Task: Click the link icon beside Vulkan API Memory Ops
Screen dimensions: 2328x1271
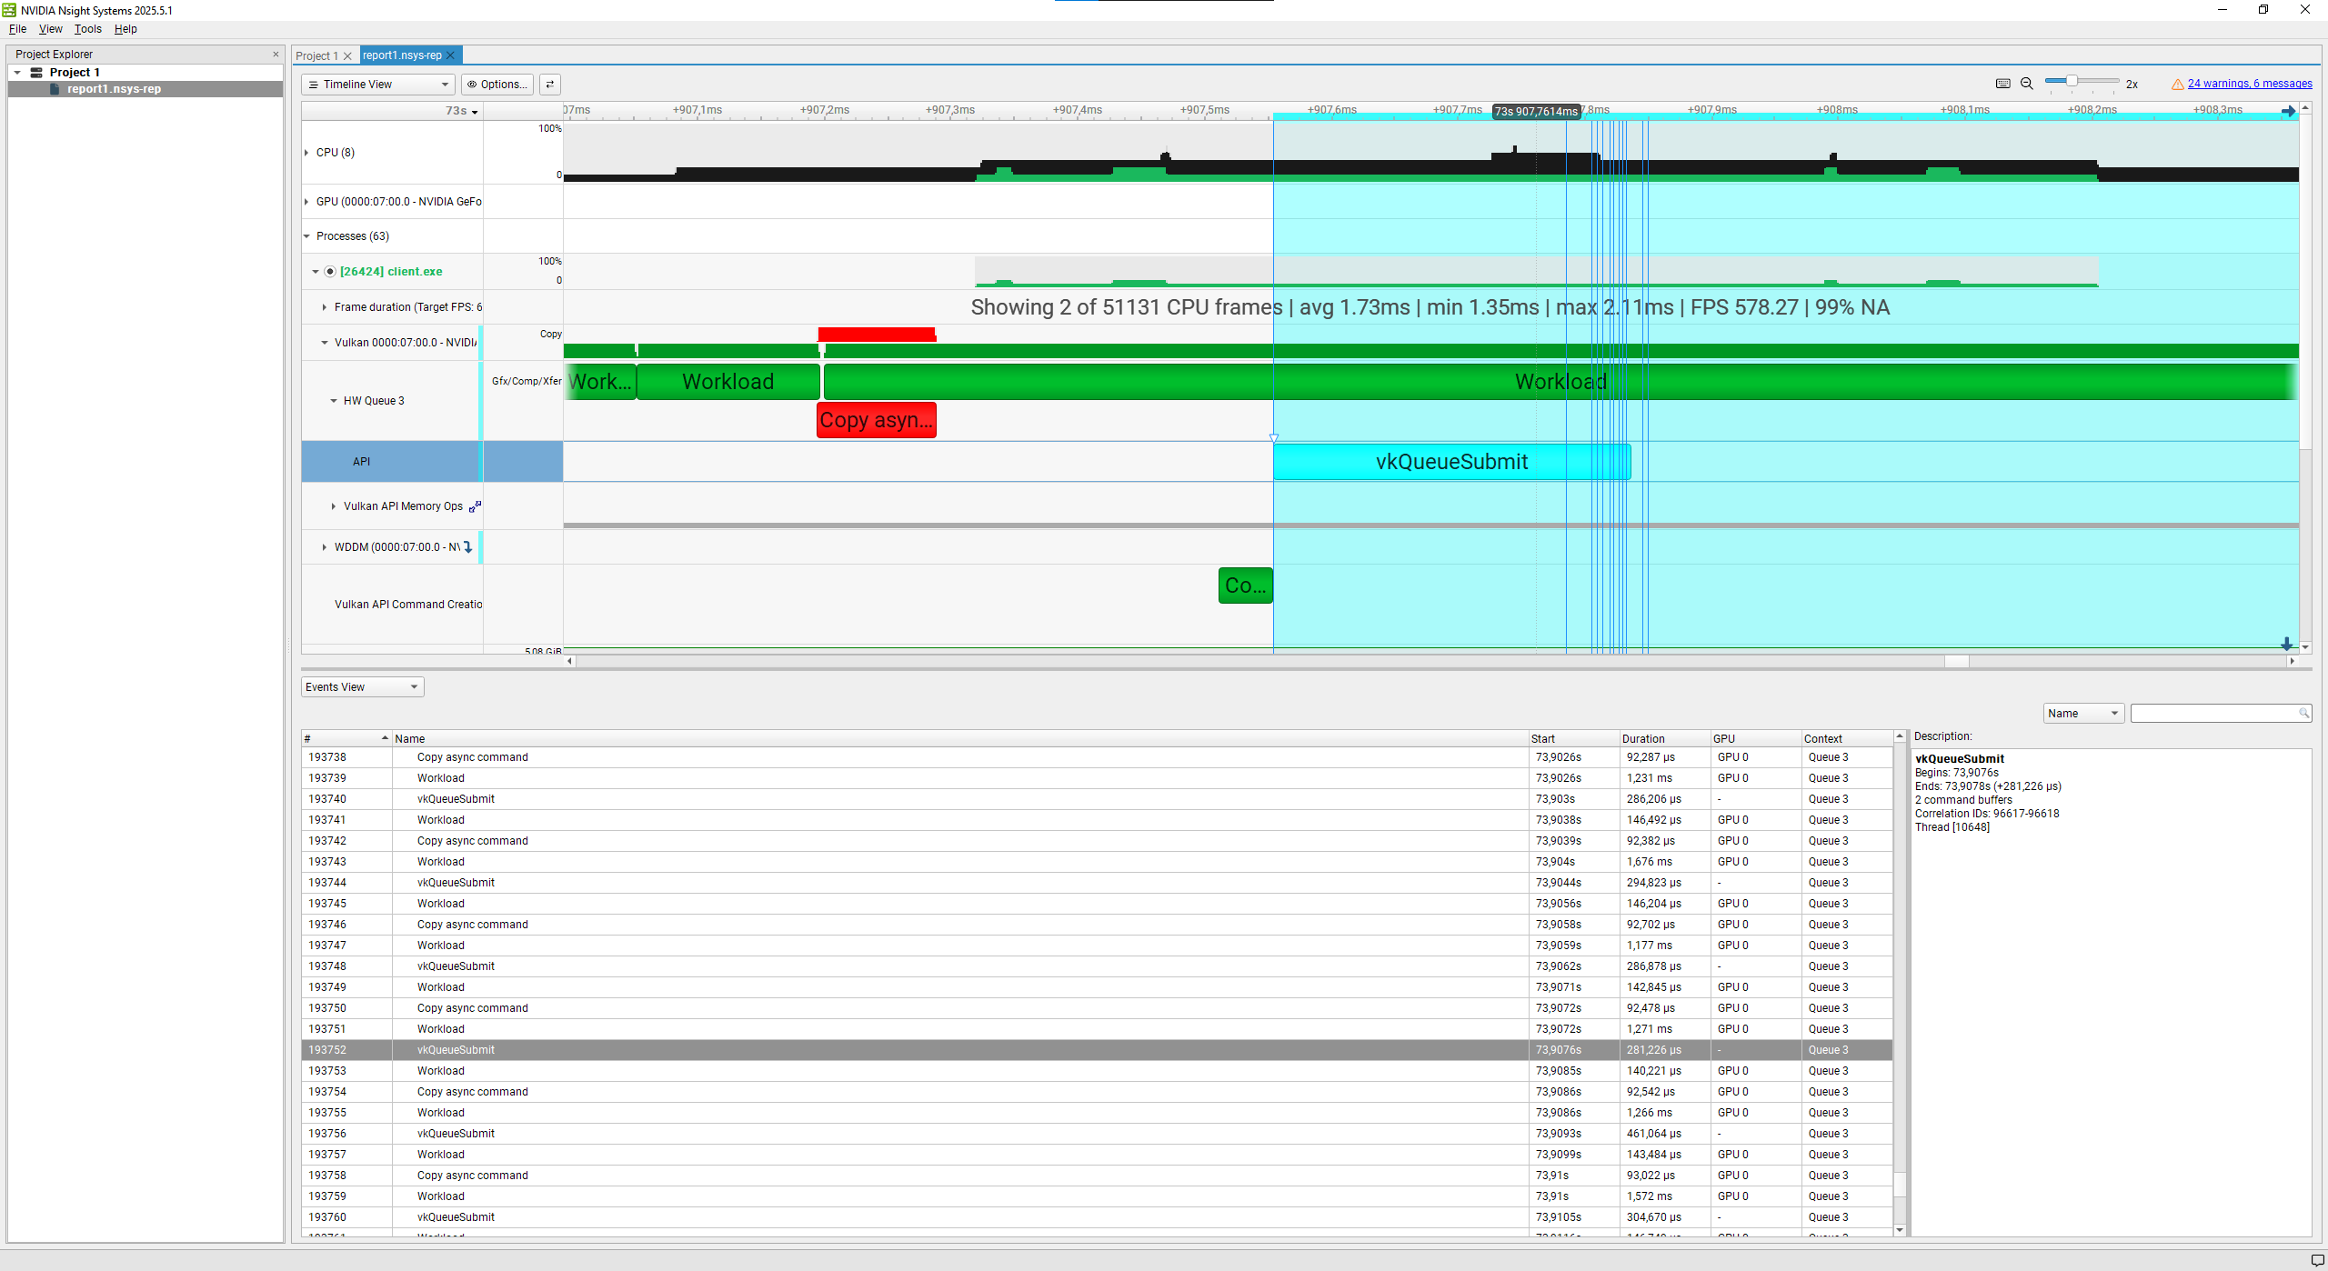Action: point(474,506)
